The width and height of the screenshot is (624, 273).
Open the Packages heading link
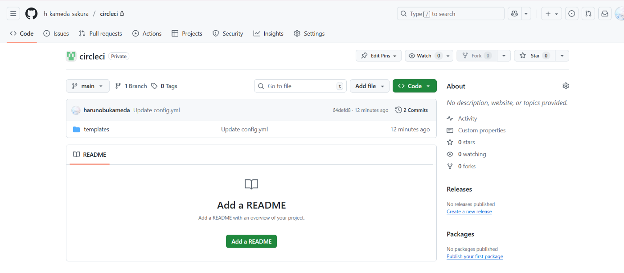click(x=460, y=234)
